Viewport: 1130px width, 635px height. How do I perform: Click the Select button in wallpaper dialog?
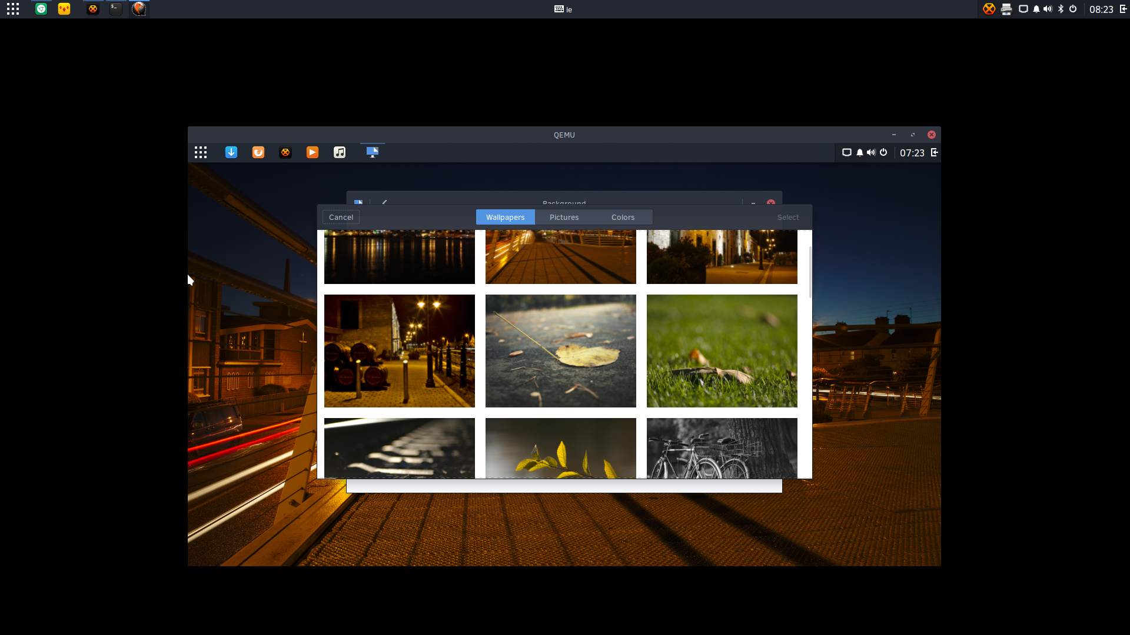(x=788, y=217)
